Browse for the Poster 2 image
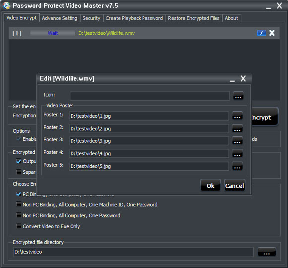The height and width of the screenshot is (268, 288). 237,129
